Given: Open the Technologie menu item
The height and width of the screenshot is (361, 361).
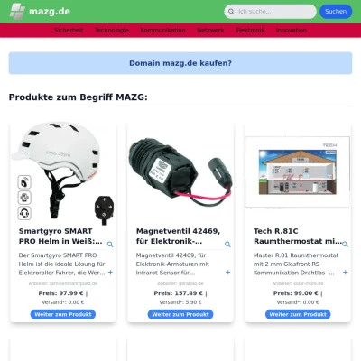Looking at the screenshot, I should [x=112, y=31].
